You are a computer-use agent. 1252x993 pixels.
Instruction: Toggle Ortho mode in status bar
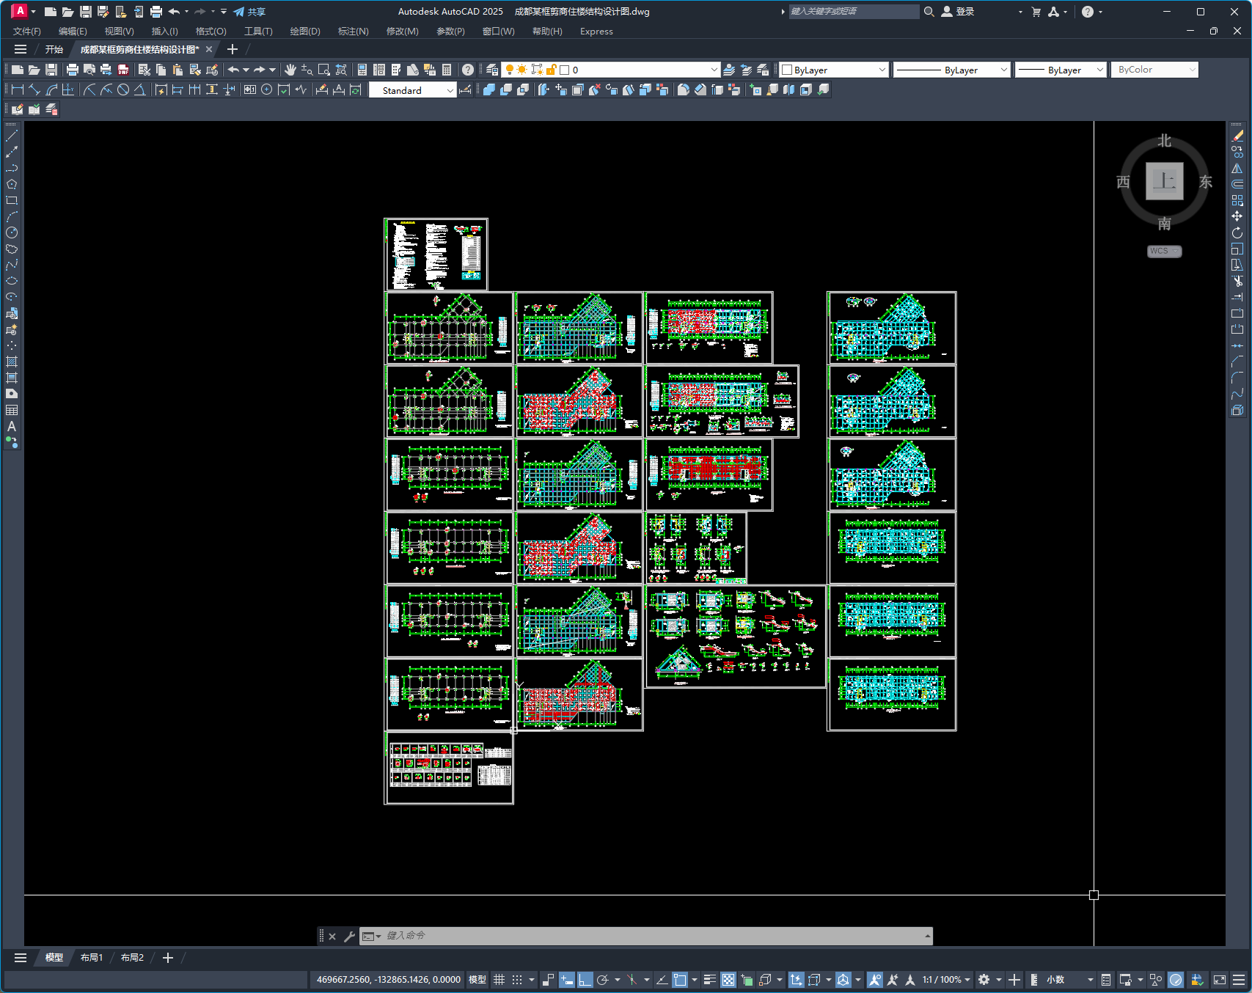point(585,980)
